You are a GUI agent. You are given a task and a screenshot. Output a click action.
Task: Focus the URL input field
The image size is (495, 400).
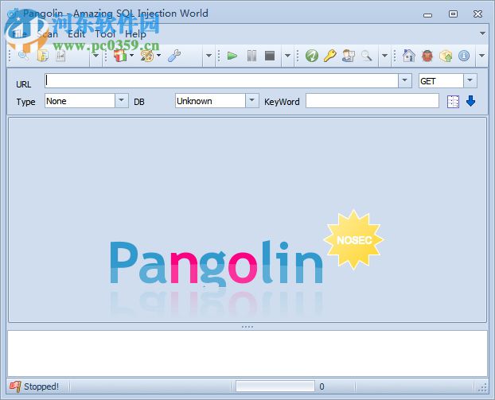[x=221, y=81]
